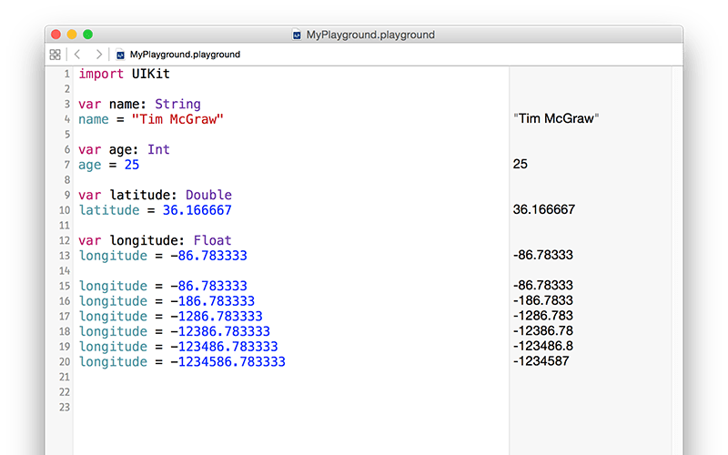Click the -1234587 result in sidebar
Viewport: 728px width, 455px height.
pyautogui.click(x=541, y=360)
